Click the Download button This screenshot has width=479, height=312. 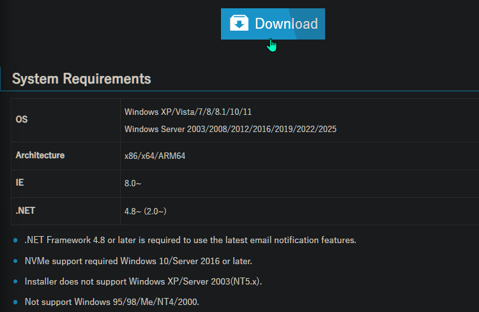coord(273,24)
